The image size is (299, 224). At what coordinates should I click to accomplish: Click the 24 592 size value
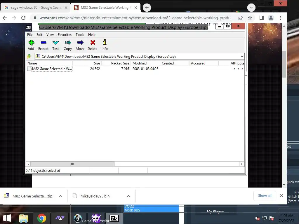pyautogui.click(x=95, y=69)
